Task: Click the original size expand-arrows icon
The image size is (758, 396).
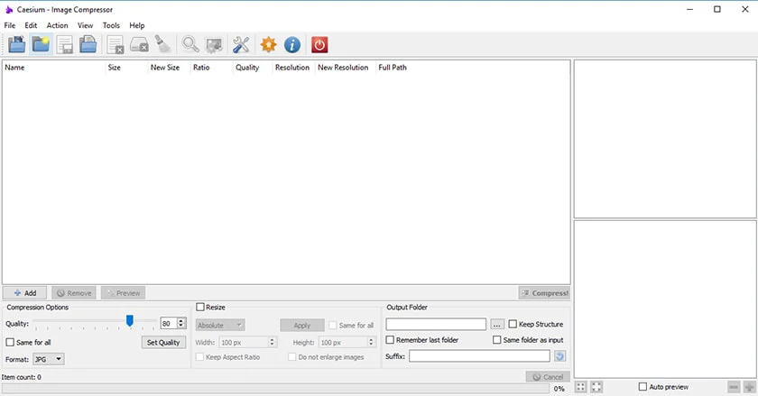Action: click(596, 387)
